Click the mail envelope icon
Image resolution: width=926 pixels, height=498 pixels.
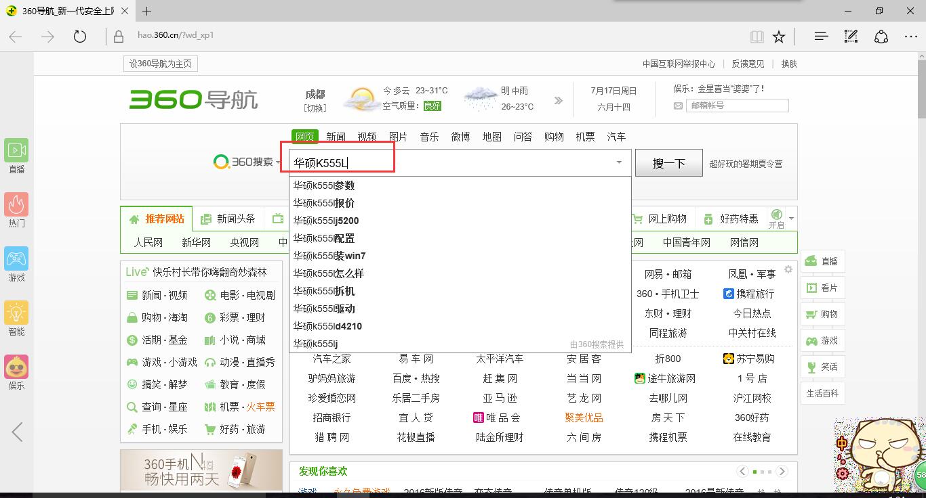678,106
